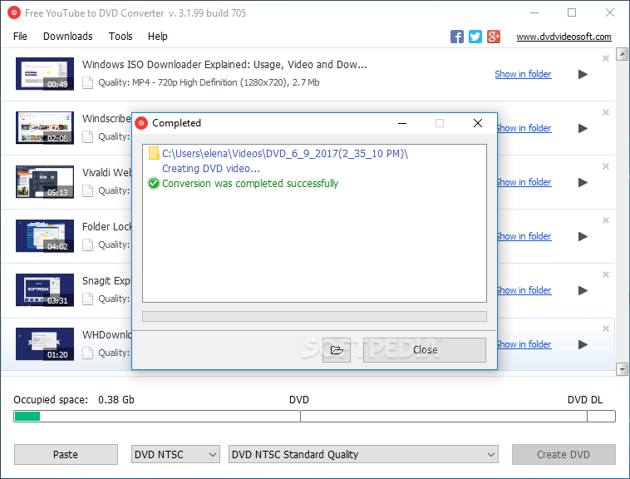Select the Snagit thumbnail 03:31
This screenshot has width=630, height=479.
[x=45, y=289]
